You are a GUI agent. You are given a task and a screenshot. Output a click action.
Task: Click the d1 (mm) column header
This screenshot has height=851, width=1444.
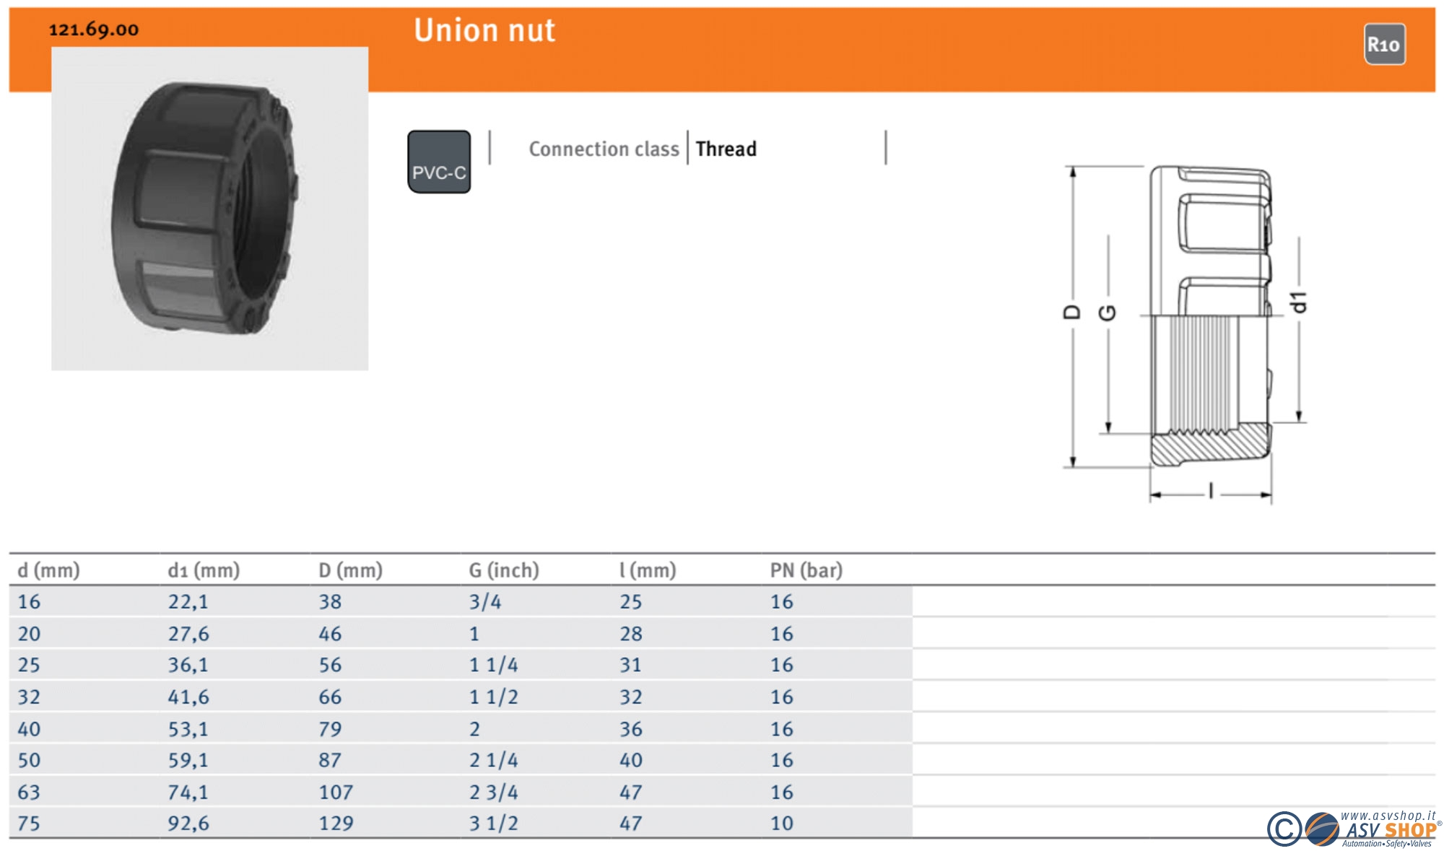[x=204, y=570]
